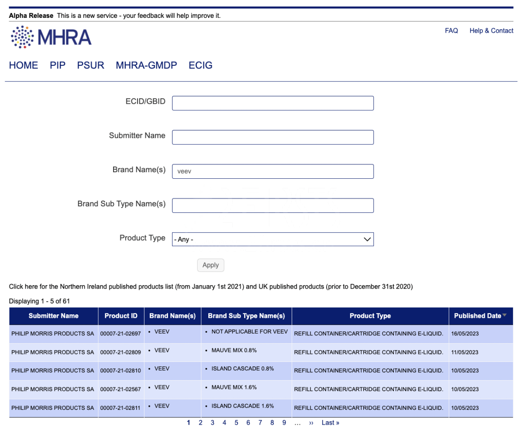Viewport: 524px width, 433px height.
Task: Click sub type ISLAND CASCADE 1.6%
Action: 242,406
